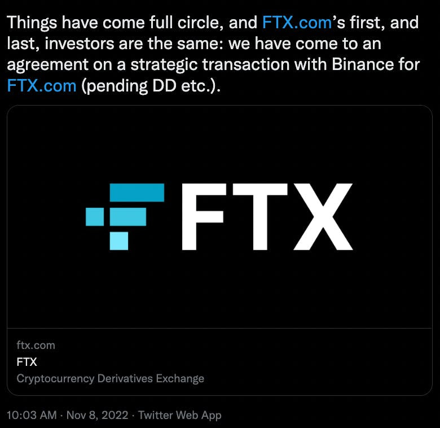
Task: Click the dark blue top bar of the FTX logo
Action: coord(137,193)
